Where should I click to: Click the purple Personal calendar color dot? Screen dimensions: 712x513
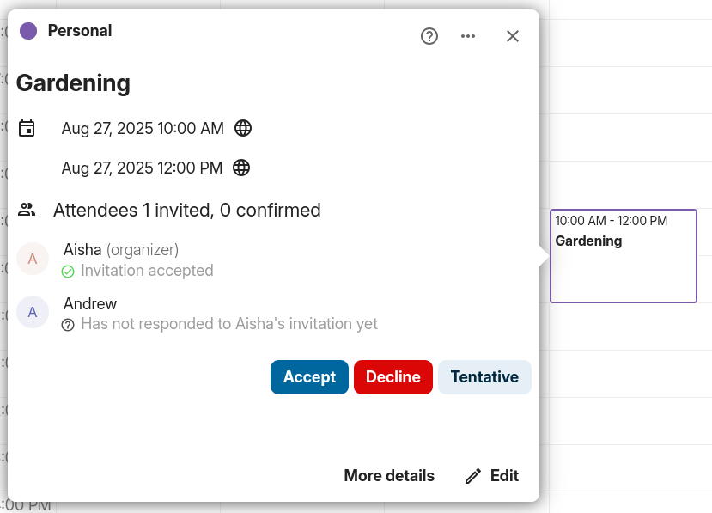[x=27, y=30]
